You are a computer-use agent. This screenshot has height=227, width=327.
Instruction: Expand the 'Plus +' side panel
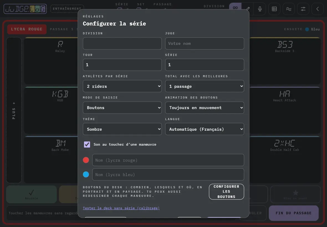pyautogui.click(x=14, y=110)
